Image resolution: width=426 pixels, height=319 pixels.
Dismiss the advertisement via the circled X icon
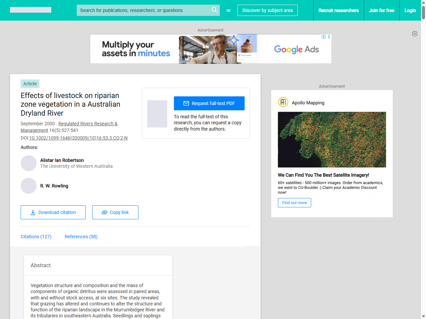coord(415,34)
